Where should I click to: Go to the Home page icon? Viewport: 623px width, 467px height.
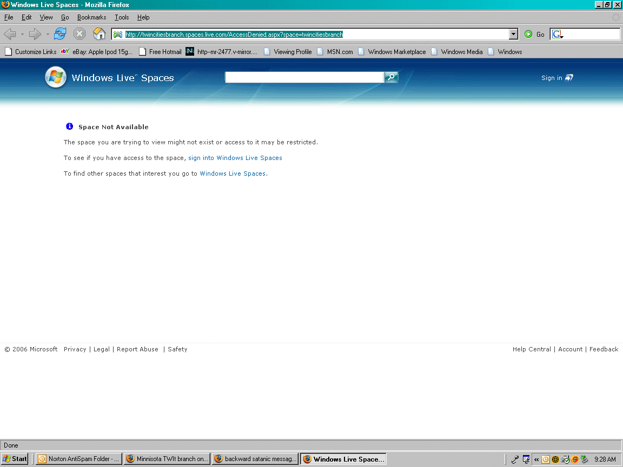coord(99,34)
